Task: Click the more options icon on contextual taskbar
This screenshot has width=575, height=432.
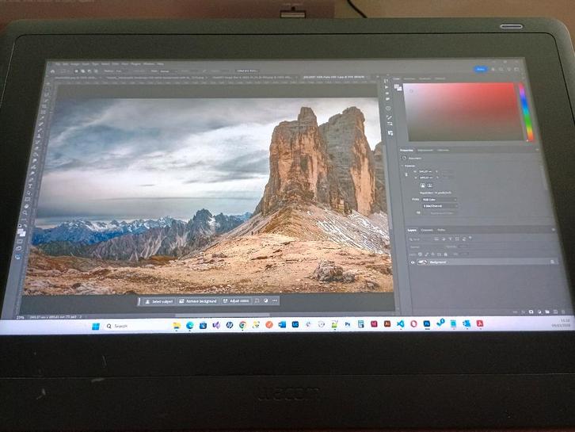Action: tap(275, 301)
